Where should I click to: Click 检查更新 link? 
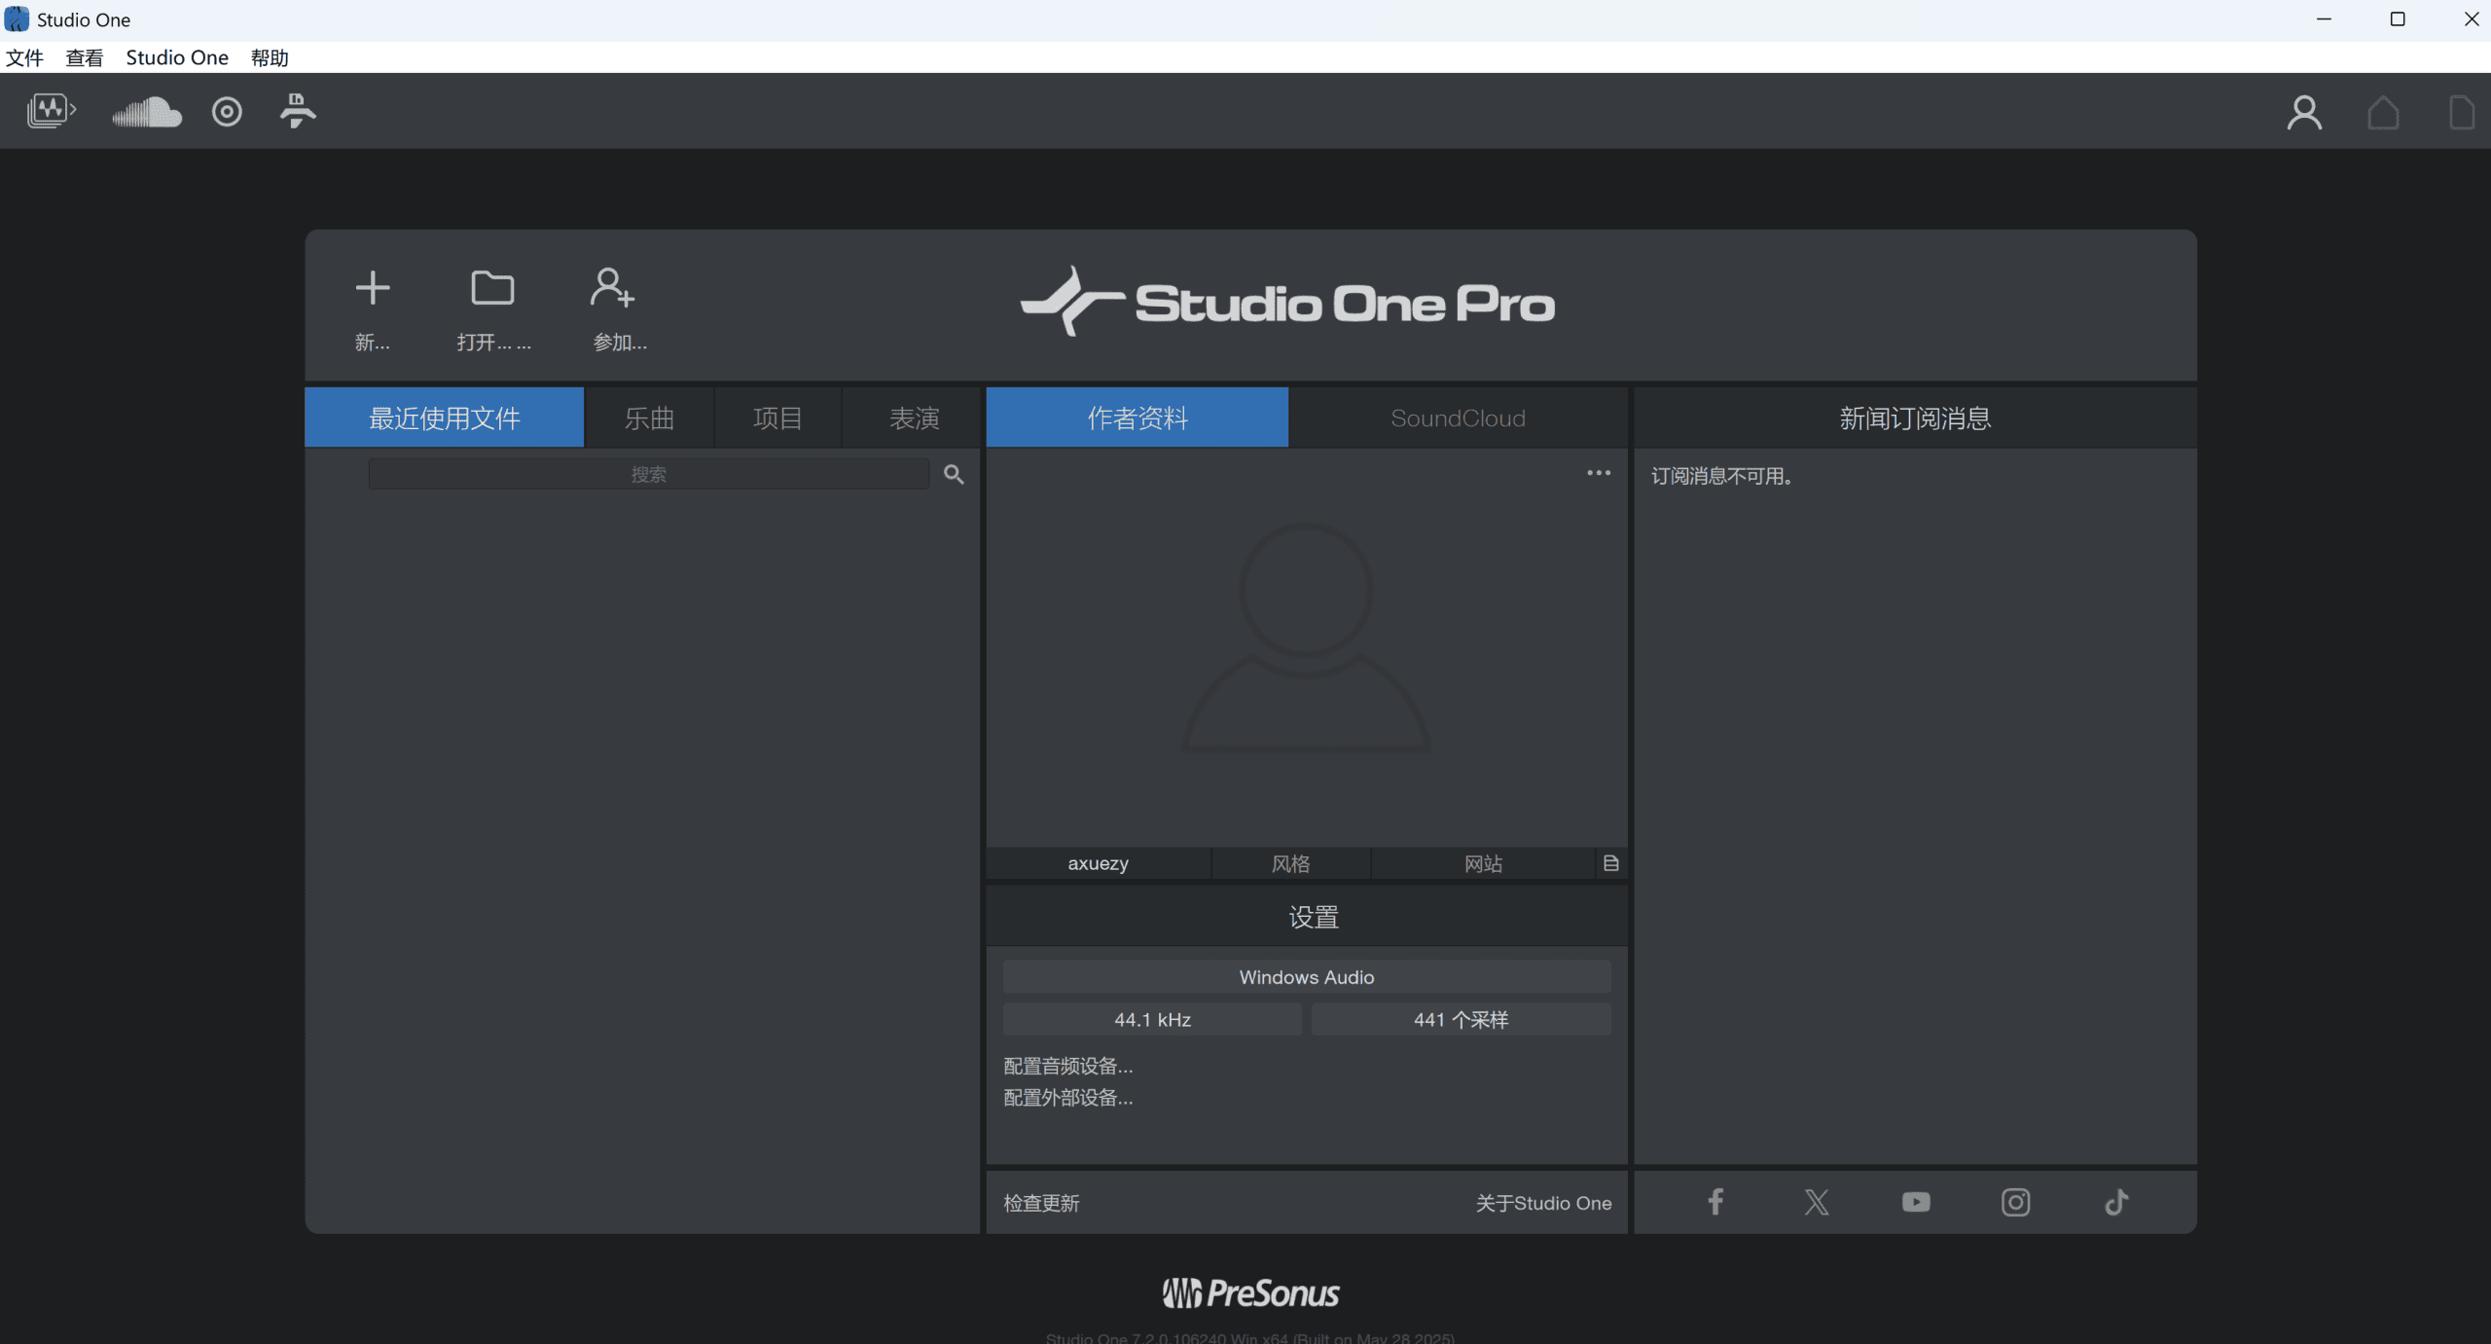pos(1041,1203)
